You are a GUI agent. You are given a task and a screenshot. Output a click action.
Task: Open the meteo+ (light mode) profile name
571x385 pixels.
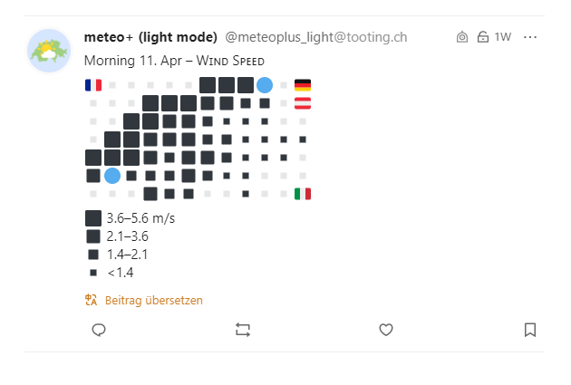coord(150,37)
